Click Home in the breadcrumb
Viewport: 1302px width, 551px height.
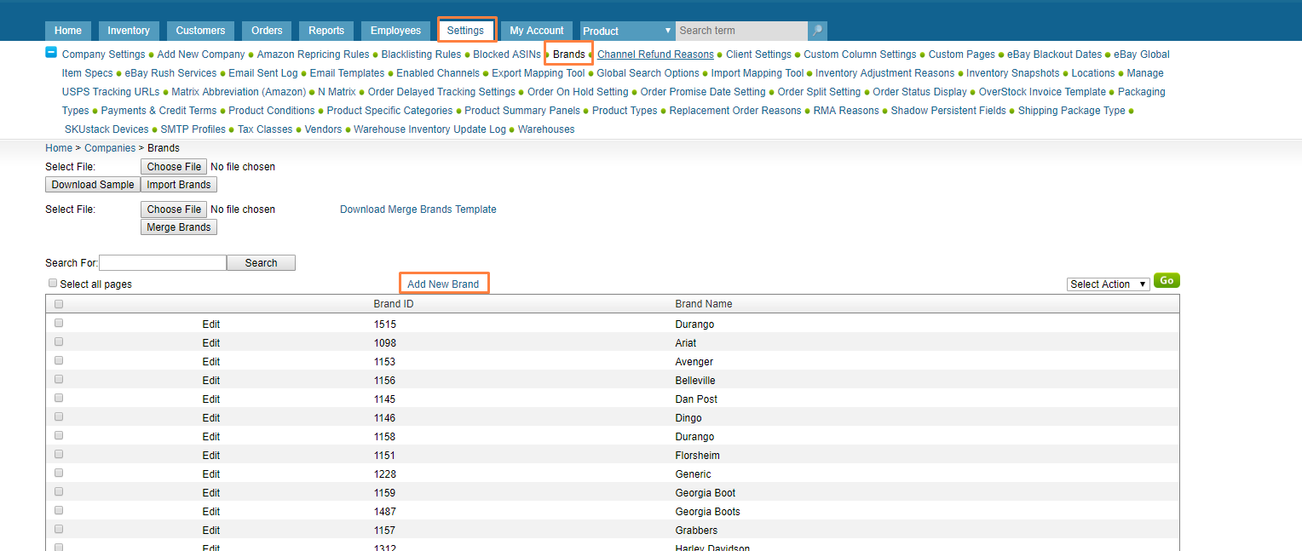tap(59, 148)
